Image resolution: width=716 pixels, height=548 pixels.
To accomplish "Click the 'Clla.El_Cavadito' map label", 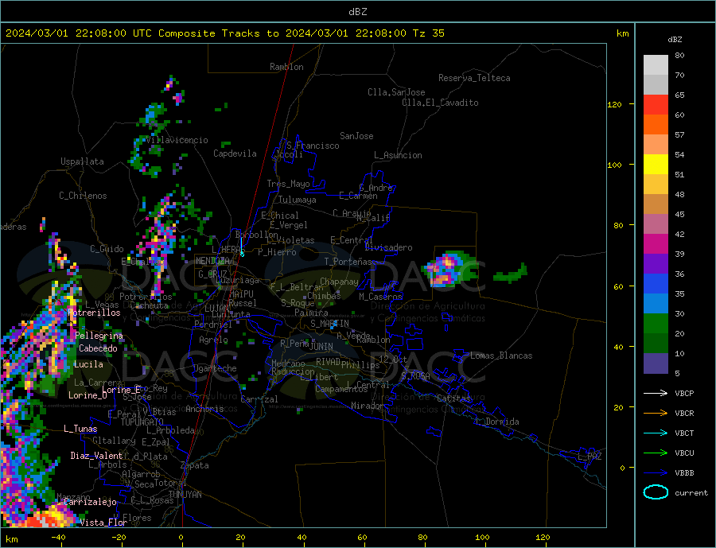I will (440, 103).
